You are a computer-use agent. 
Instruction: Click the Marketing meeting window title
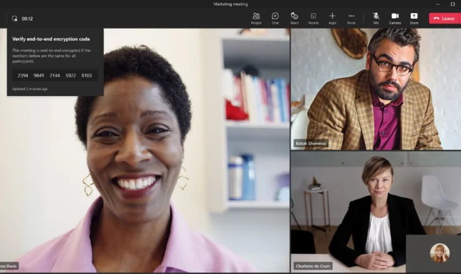[x=231, y=4]
